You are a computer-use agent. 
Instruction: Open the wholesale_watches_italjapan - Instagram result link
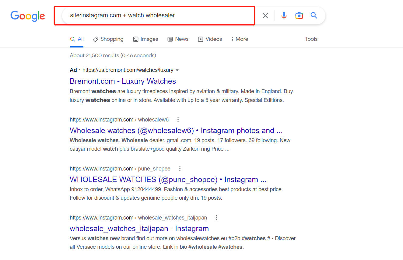coord(139,229)
